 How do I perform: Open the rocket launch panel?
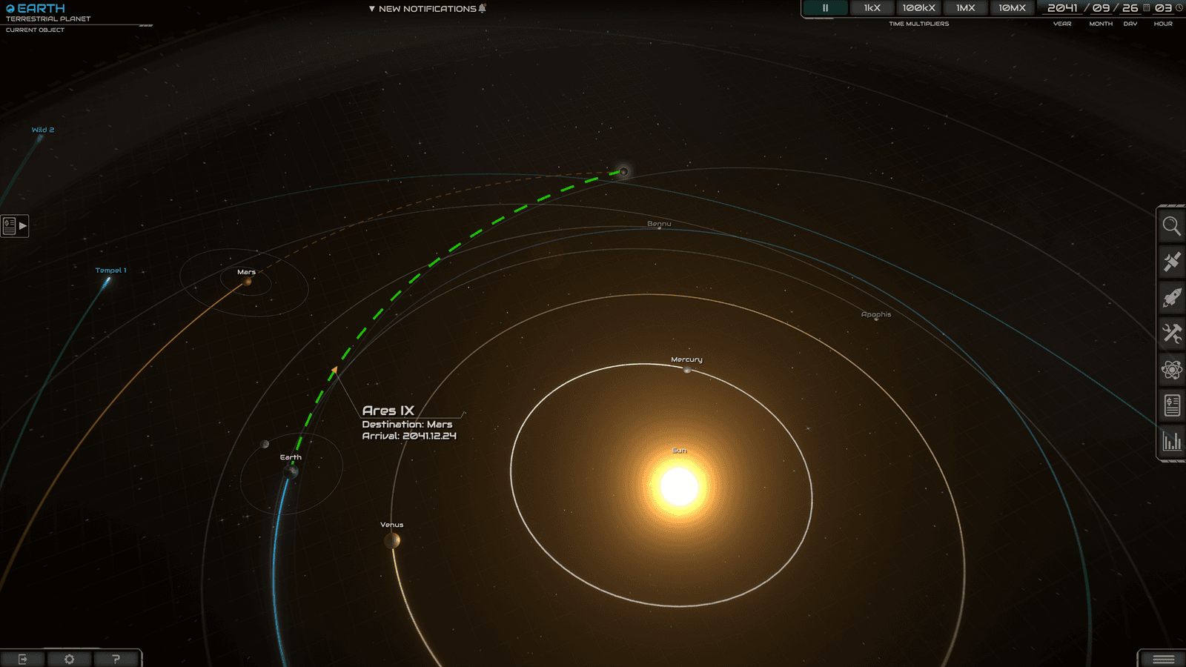click(x=1171, y=298)
